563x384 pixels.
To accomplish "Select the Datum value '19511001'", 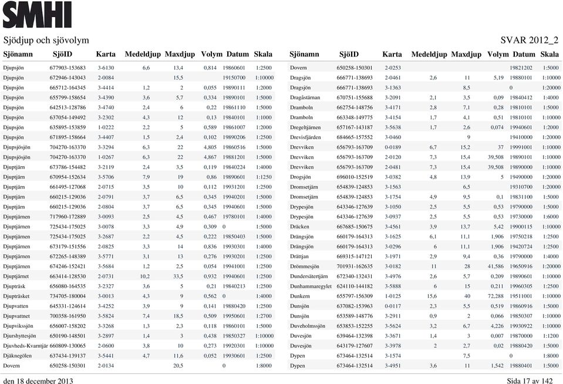I will [x=521, y=297].
